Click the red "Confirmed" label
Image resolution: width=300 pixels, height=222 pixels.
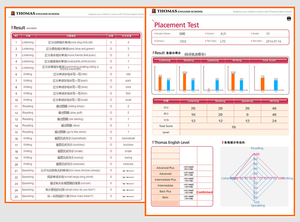204,192
